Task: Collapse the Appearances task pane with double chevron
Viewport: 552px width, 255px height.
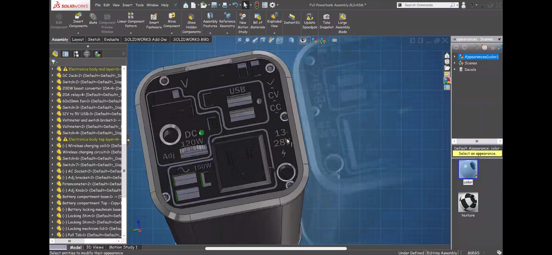Action: (455, 39)
